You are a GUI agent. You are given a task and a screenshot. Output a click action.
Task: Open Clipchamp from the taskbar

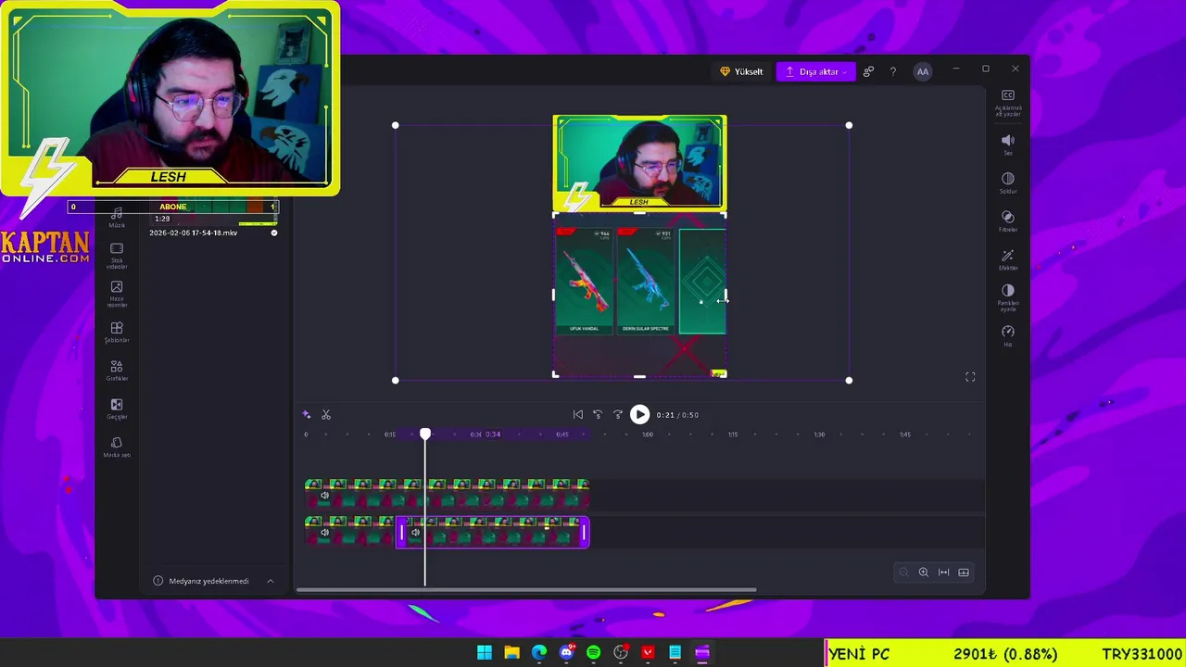pyautogui.click(x=702, y=653)
